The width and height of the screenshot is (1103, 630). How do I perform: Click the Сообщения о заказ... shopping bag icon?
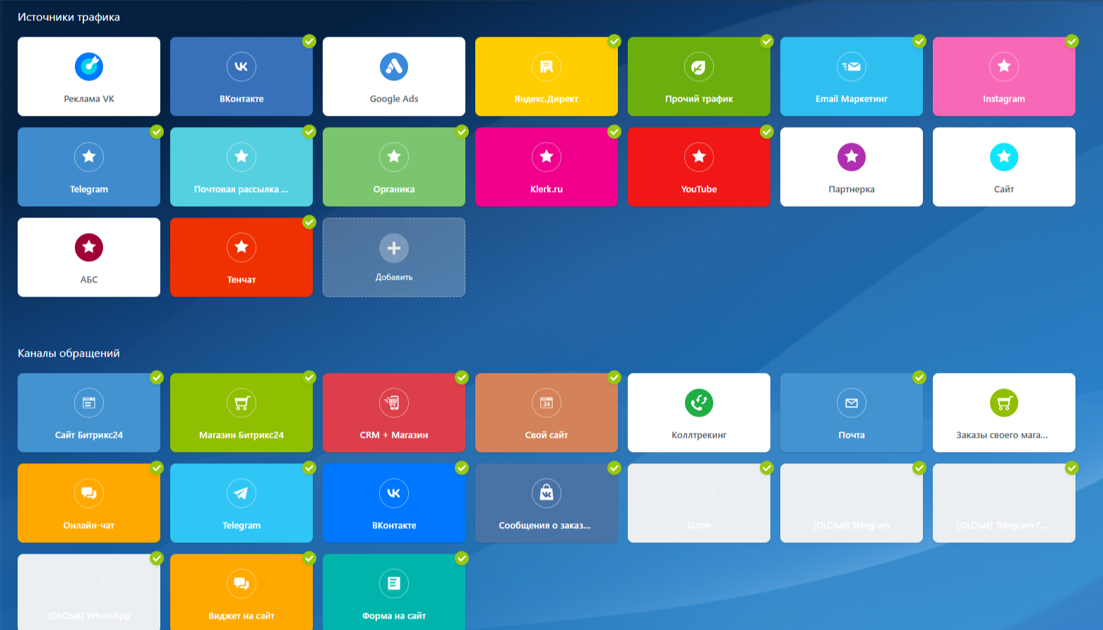[x=547, y=493]
